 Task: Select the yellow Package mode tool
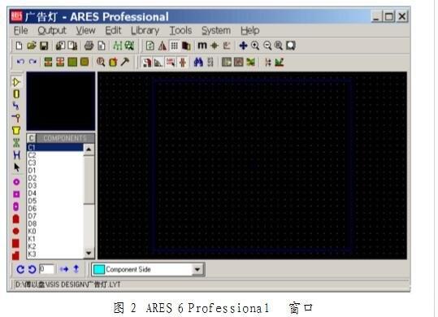click(16, 93)
